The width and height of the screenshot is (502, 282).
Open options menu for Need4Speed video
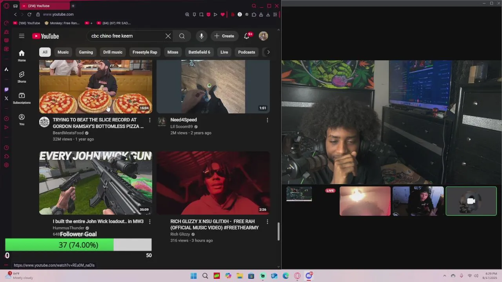pyautogui.click(x=267, y=120)
